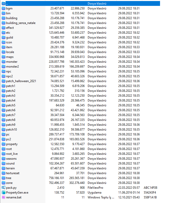This screenshot has width=185, height=203.
Task: Click the CRC value ABC14F08
Action: 150,188
